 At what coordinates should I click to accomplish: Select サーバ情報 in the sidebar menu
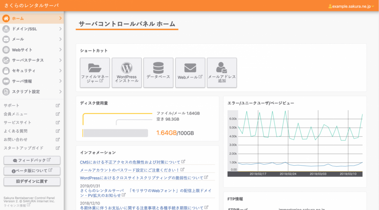22,81
